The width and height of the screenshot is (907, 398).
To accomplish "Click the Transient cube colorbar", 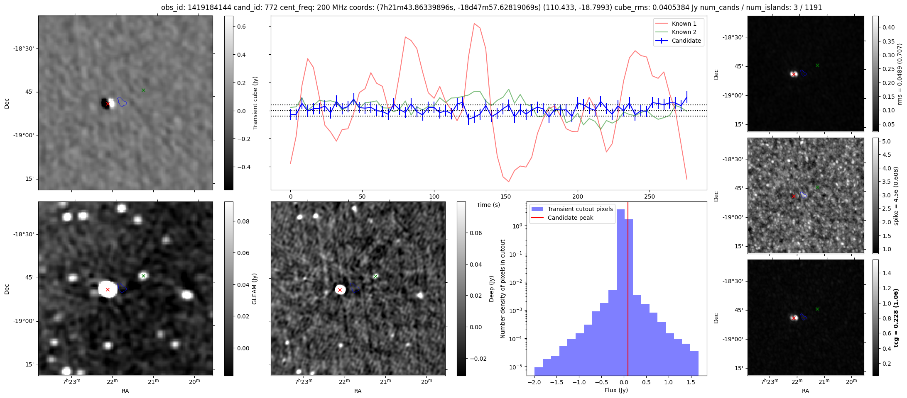I will coord(228,103).
